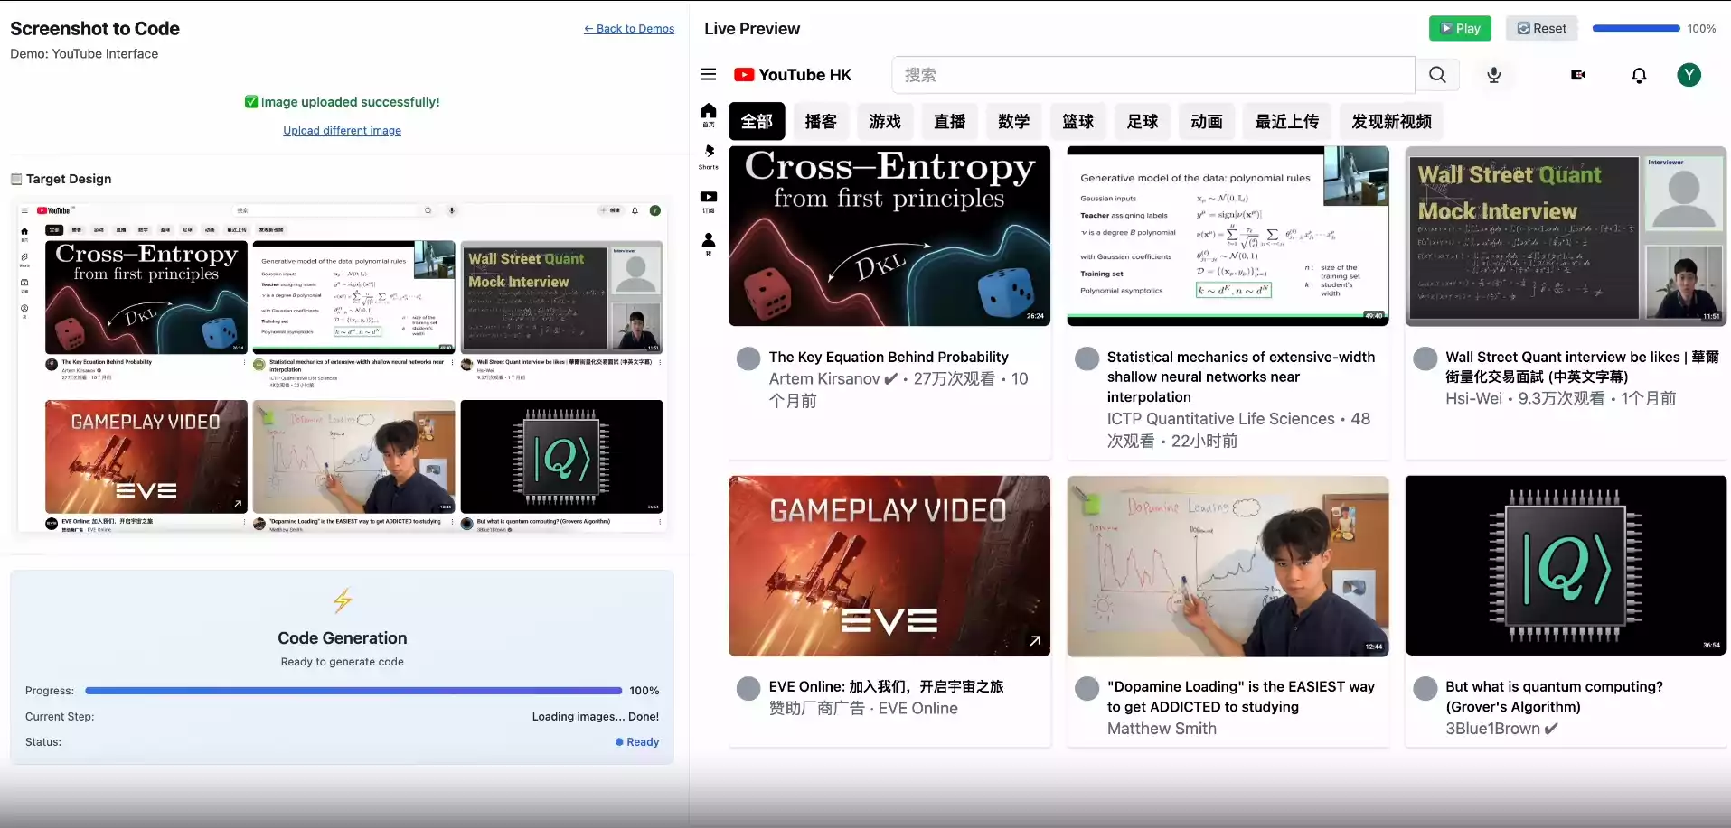Click title 'The Key Equation Behind Probability'

(x=889, y=358)
